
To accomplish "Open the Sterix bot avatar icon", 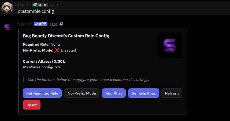I will 7,27.
